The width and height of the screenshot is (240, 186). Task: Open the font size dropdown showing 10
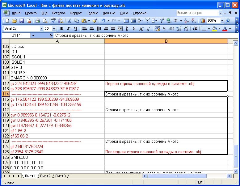(54, 28)
